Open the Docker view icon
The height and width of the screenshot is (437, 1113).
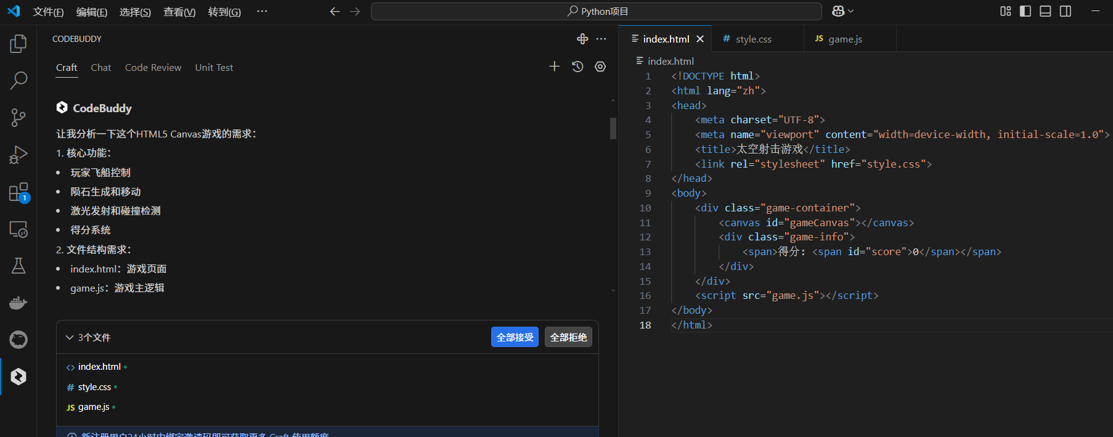click(x=18, y=303)
